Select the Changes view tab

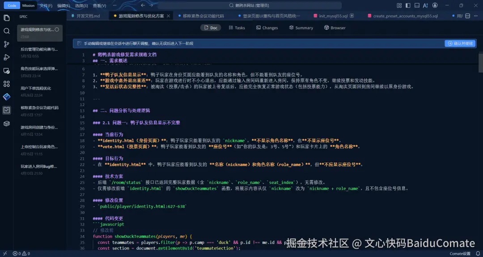(267, 28)
